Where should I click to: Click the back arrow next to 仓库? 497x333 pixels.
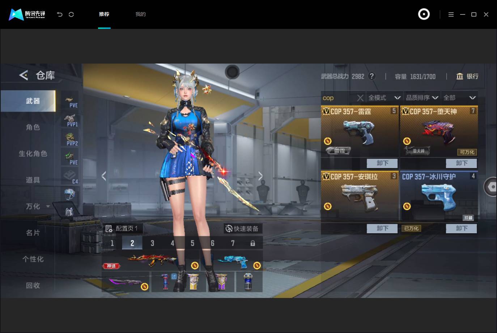[24, 75]
